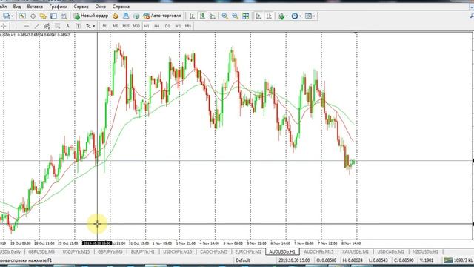Click toolbar icon left of the globe
Screen dimensions: 474x267
[x=126, y=16]
